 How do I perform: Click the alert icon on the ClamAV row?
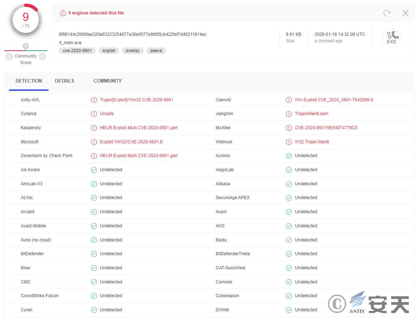(289, 100)
